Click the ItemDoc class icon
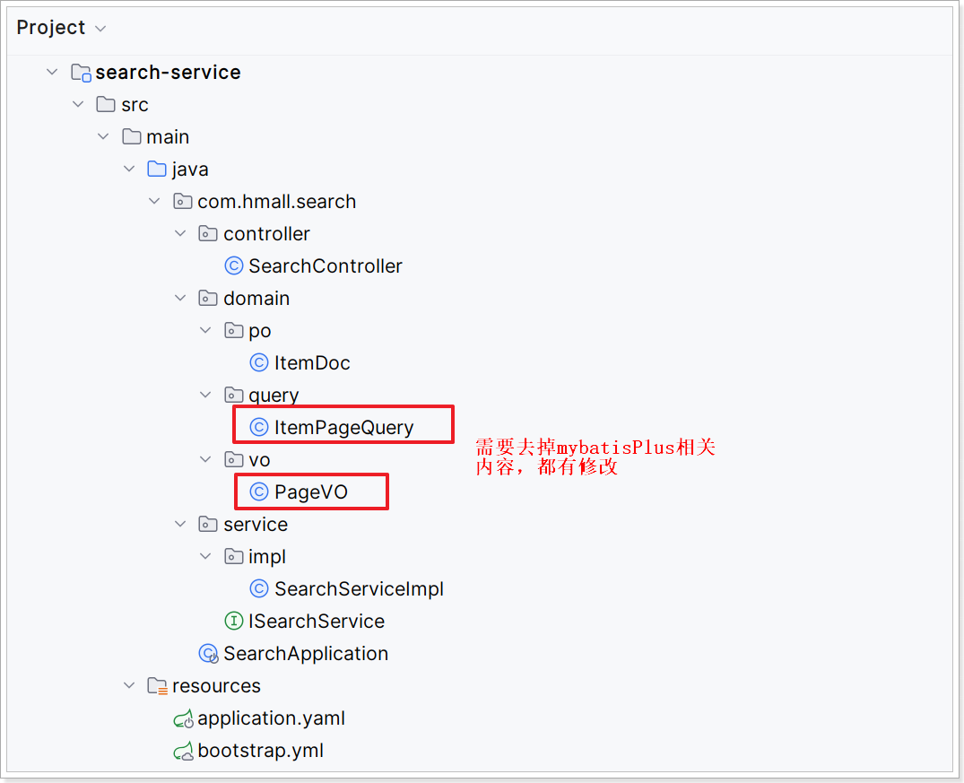 259,363
